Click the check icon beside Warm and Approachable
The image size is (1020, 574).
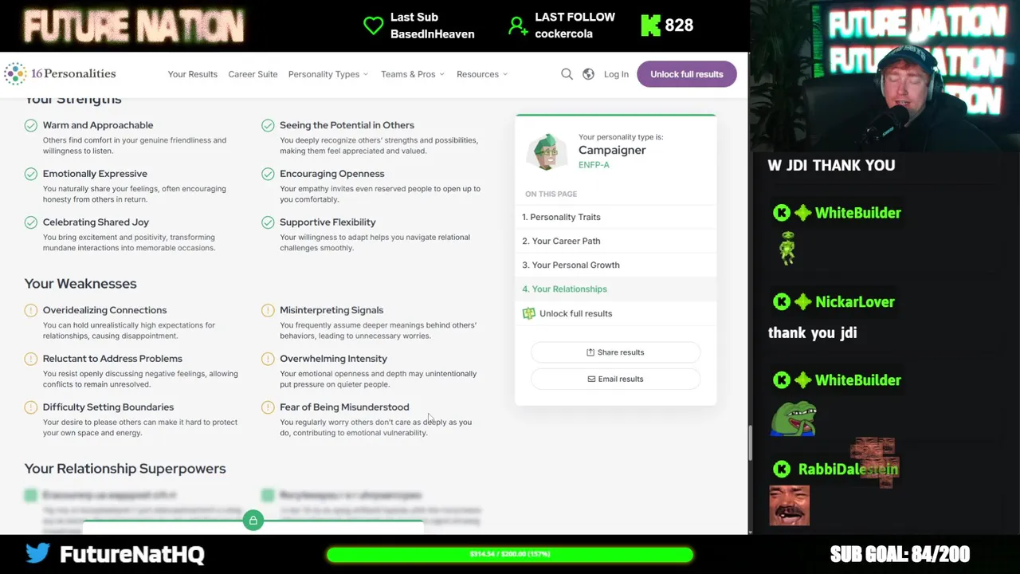pyautogui.click(x=30, y=125)
